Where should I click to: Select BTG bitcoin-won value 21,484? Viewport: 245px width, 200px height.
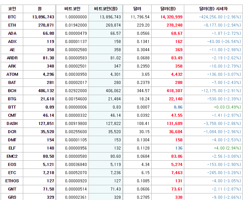(x=114, y=99)
